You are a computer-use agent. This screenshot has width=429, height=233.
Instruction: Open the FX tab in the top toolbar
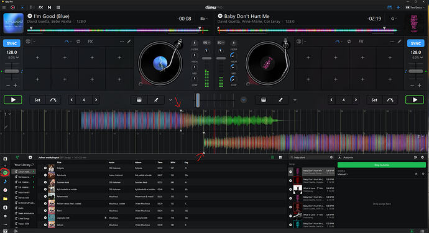point(40,7)
